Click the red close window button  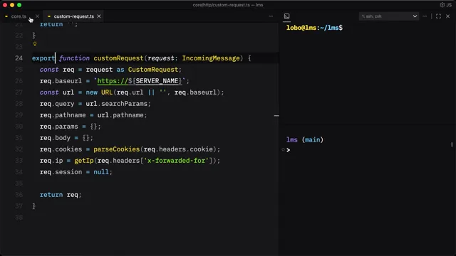[5, 5]
